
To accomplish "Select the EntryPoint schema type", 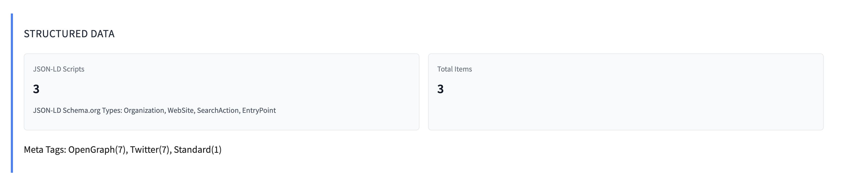I will (259, 111).
